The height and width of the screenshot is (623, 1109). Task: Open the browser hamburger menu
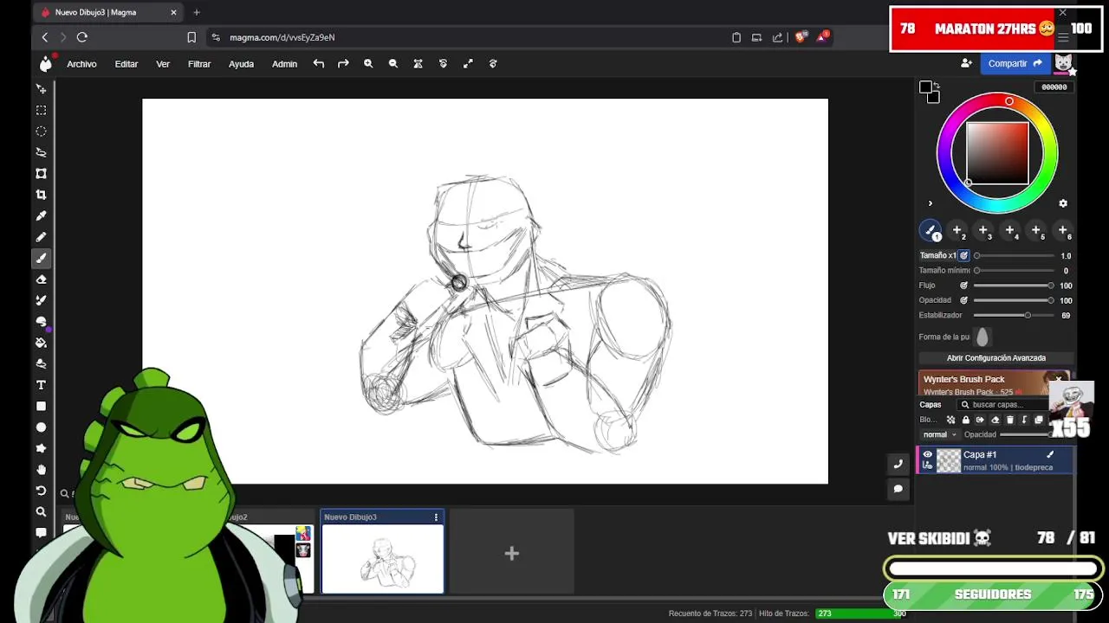click(x=1063, y=37)
